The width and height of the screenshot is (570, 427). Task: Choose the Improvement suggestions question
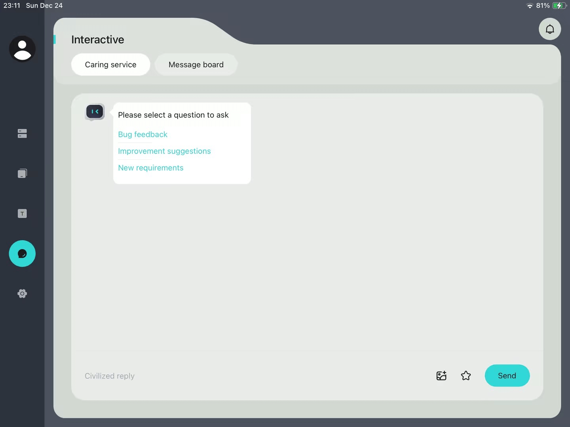click(164, 151)
